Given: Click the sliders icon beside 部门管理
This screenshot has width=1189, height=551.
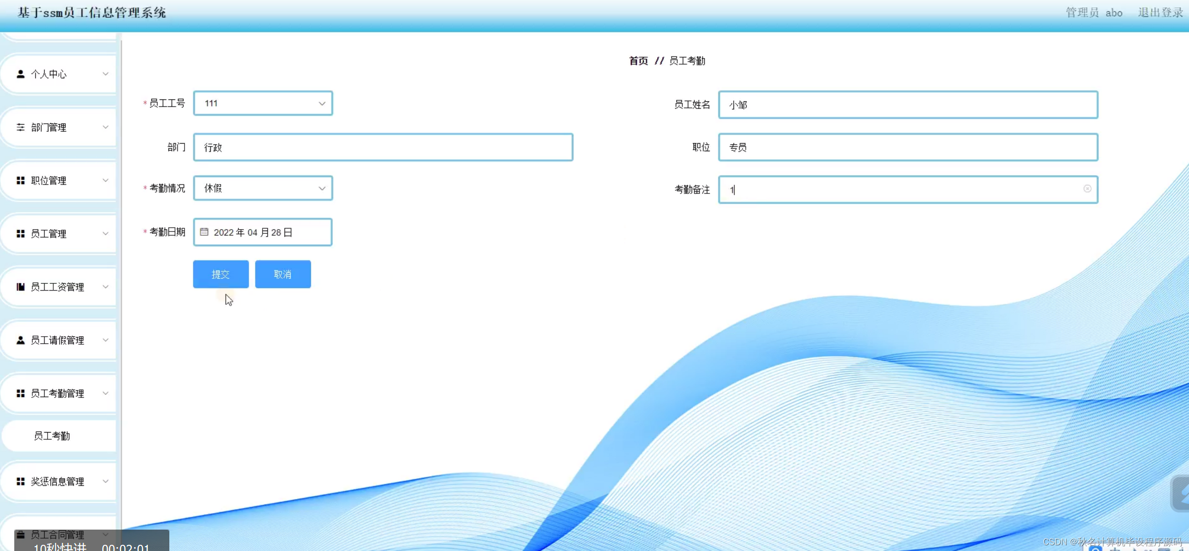Looking at the screenshot, I should 20,127.
